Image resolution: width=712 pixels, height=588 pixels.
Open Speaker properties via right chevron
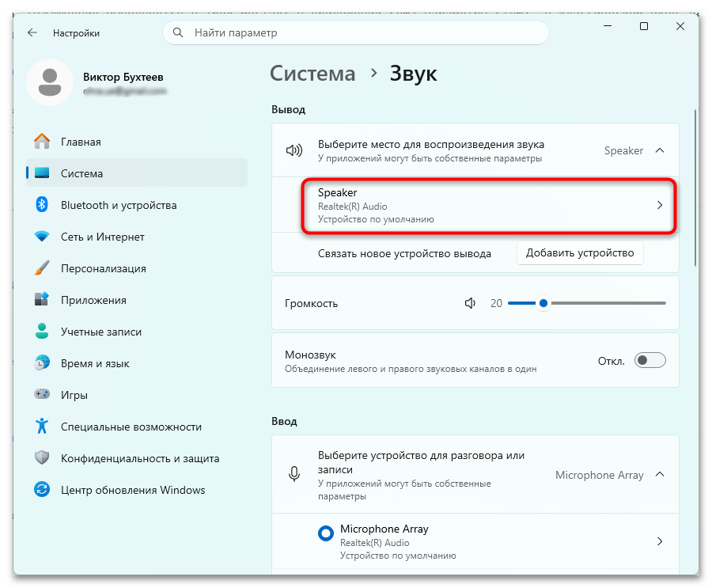(660, 206)
